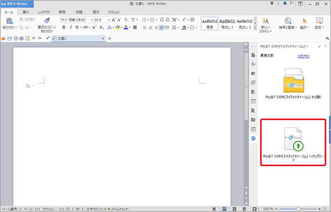This screenshot has width=331, height=212.
Task: Click the yellow text highlight color button
Action: [x=118, y=27]
